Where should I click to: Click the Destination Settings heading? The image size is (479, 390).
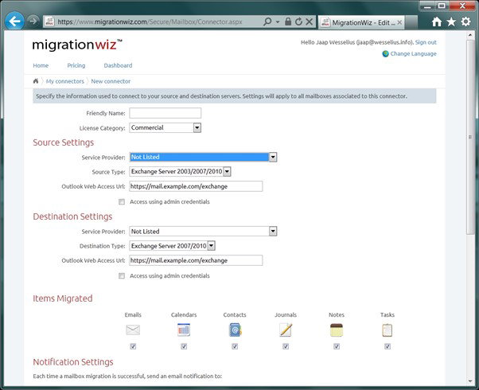pyautogui.click(x=72, y=216)
